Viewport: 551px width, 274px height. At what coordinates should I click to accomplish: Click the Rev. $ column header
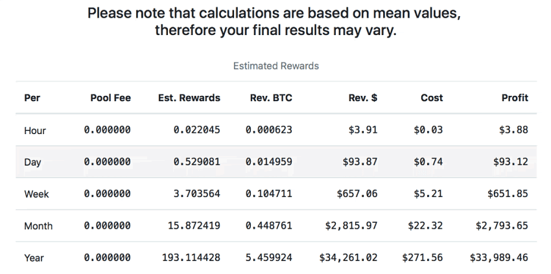[364, 98]
